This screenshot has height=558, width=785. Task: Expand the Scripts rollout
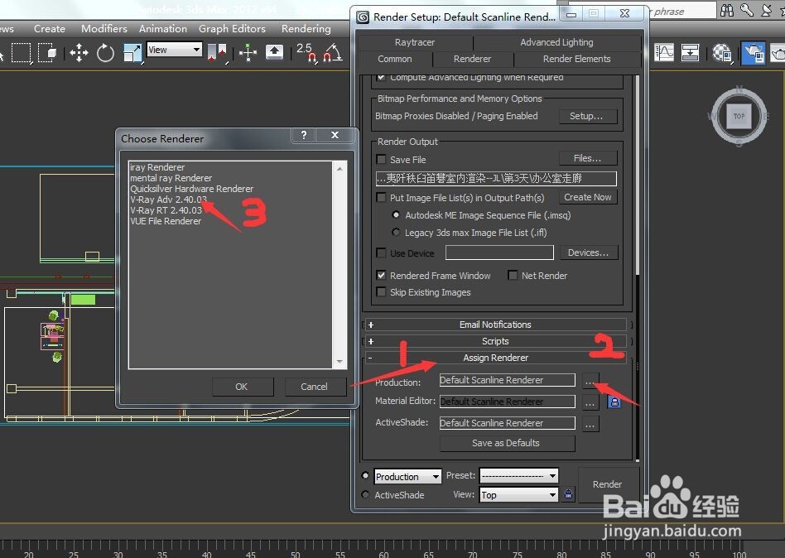click(x=495, y=341)
